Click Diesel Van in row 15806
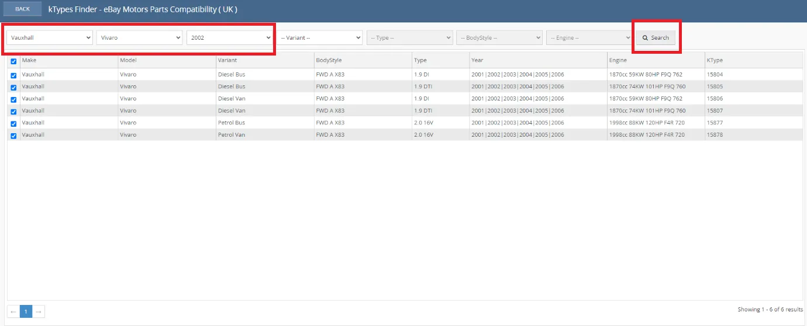The height and width of the screenshot is (326, 807). [x=232, y=99]
